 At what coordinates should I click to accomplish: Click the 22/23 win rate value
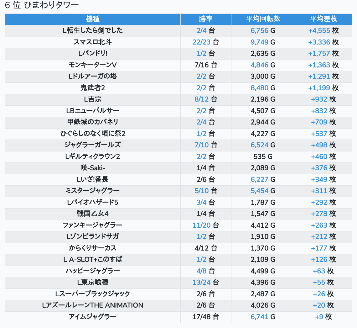pyautogui.click(x=201, y=42)
